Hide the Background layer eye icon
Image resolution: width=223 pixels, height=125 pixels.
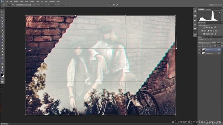pos(199,53)
